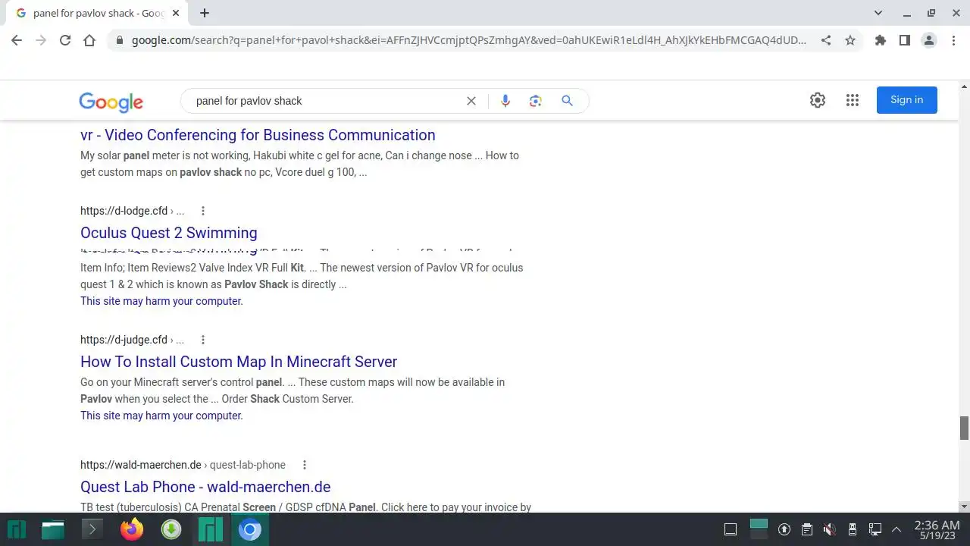Screen dimensions: 970x546
Task: Open 'Quest Lab Phone - wald-maerchen.de' result
Action: pos(205,487)
